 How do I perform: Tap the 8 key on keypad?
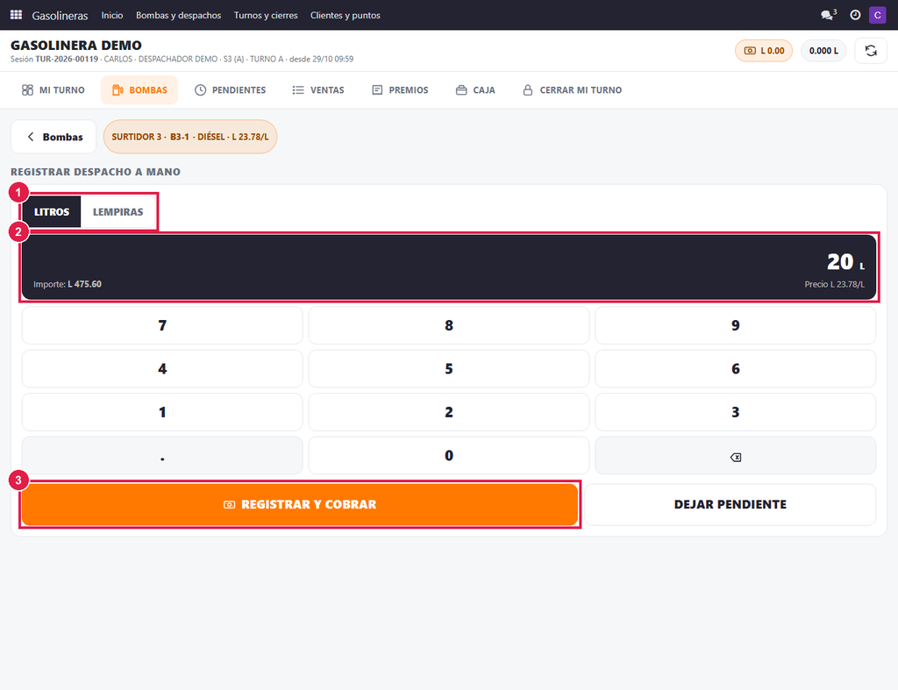click(x=449, y=325)
